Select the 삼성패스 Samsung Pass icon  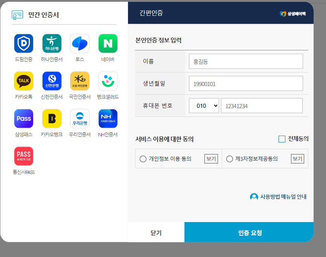[x=24, y=118]
